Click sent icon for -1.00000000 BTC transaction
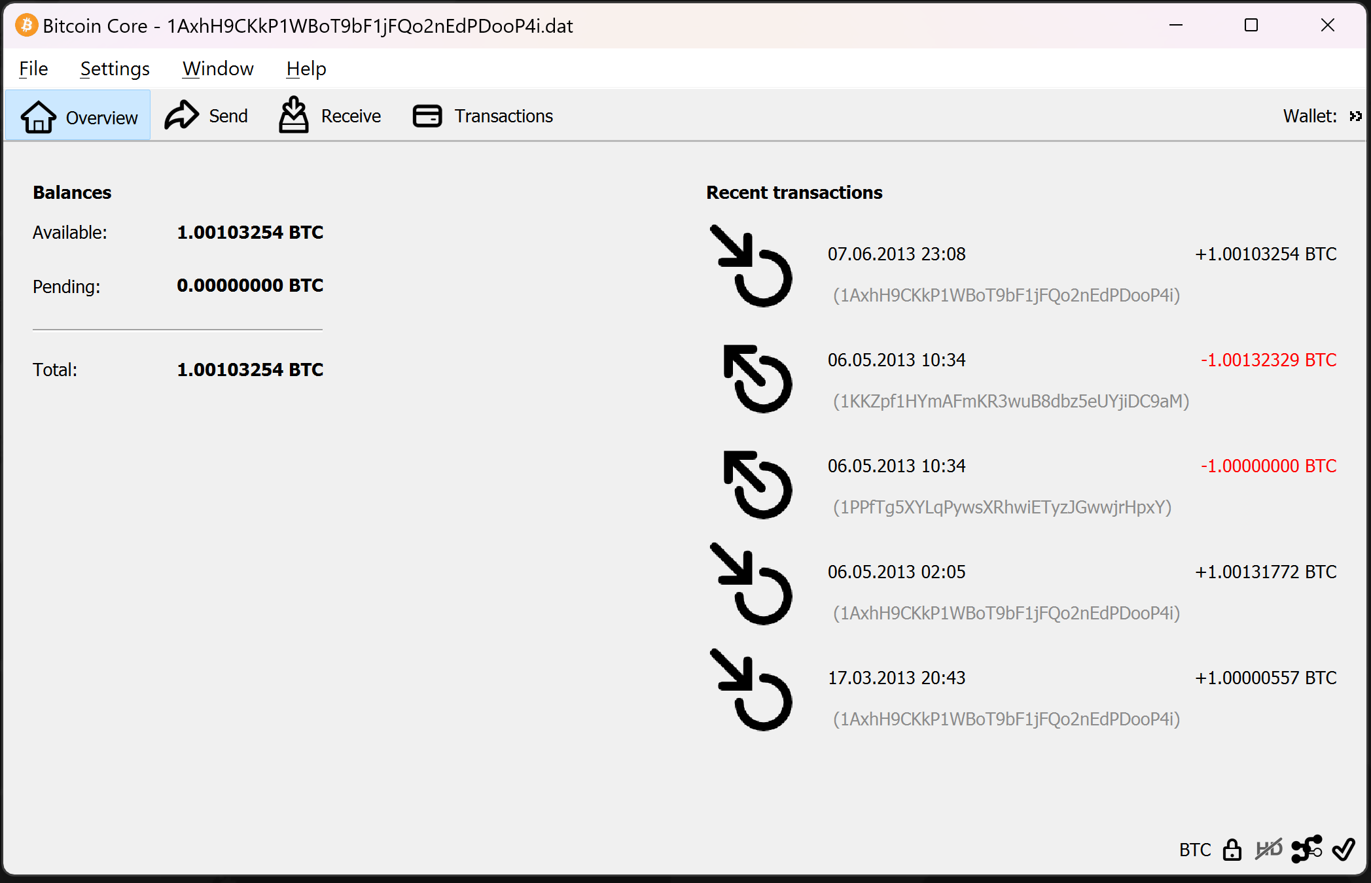1371x883 pixels. tap(757, 485)
